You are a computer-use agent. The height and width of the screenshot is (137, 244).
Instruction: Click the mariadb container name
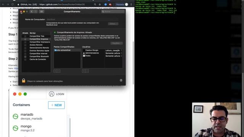tap(27, 115)
